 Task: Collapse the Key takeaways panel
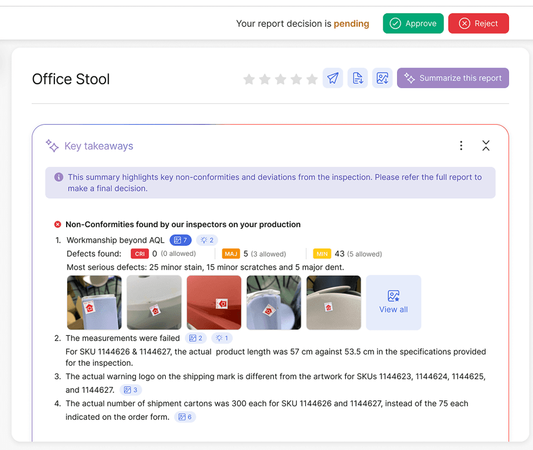tap(486, 146)
